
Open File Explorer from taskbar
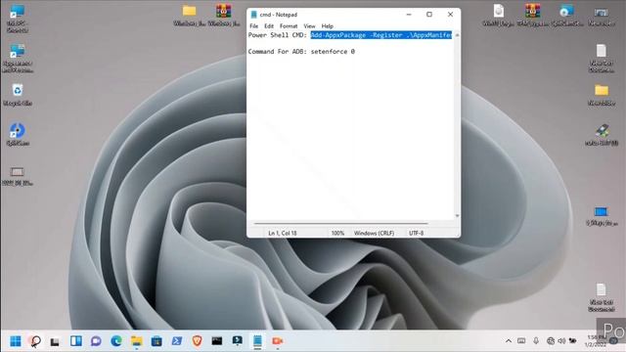click(x=137, y=341)
